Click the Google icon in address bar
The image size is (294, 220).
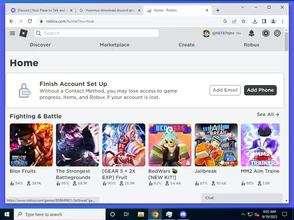(x=225, y=21)
